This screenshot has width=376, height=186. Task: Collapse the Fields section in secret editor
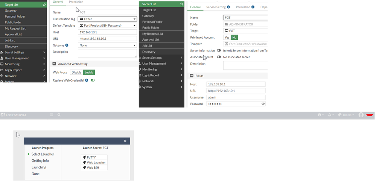click(192, 76)
